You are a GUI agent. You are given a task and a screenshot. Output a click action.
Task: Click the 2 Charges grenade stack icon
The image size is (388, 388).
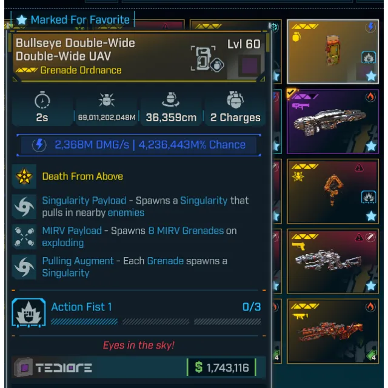click(x=235, y=99)
